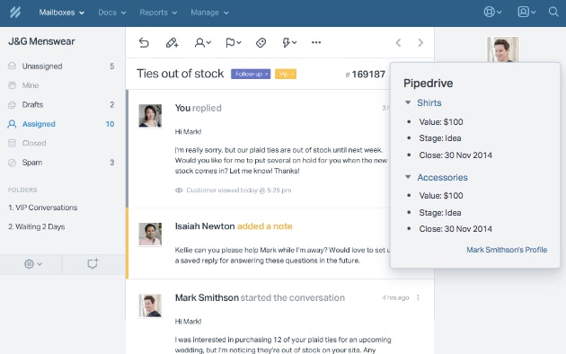Go to previous conversation arrow
The image size is (566, 354).
[398, 42]
